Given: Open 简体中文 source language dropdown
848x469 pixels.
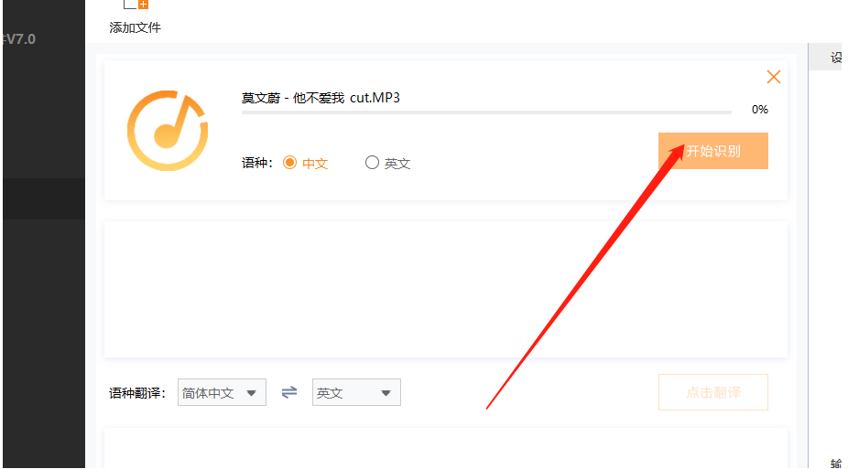Looking at the screenshot, I should (x=222, y=392).
